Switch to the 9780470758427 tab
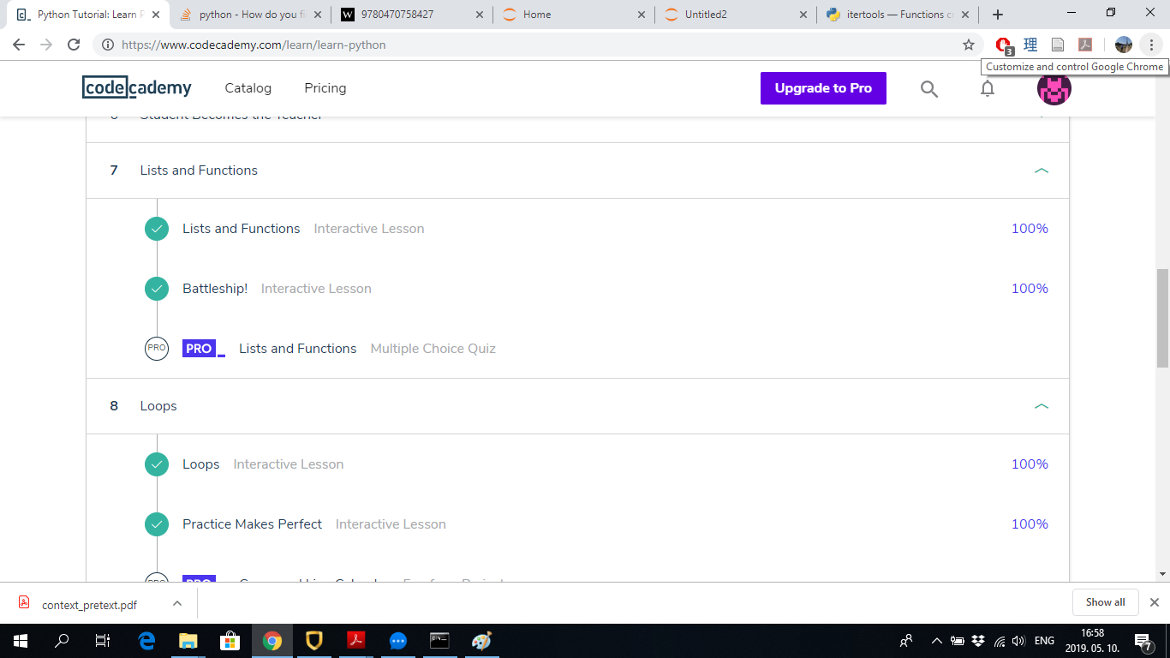 click(x=410, y=15)
